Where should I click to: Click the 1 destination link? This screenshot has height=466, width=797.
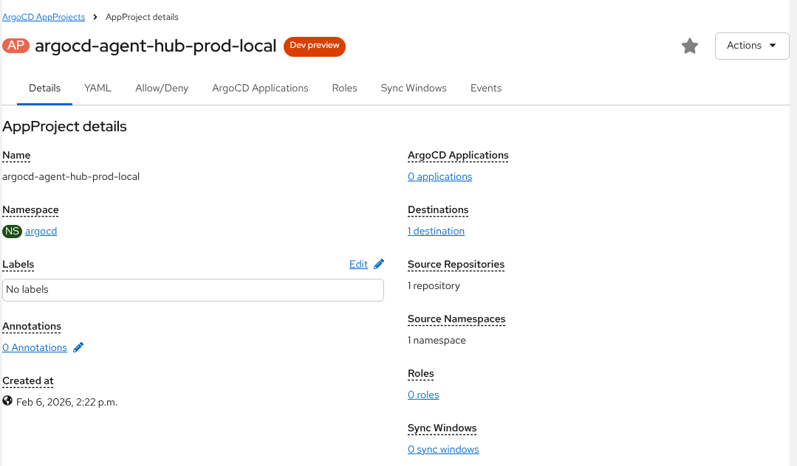point(436,232)
